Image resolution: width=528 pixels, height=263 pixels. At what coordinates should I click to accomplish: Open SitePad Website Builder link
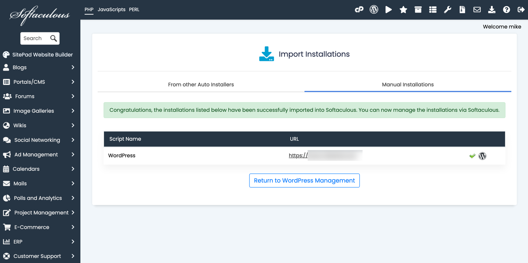coord(42,55)
